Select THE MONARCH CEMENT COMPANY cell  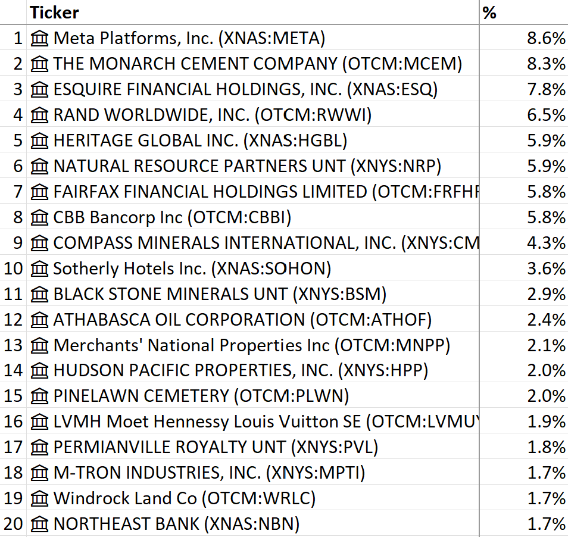coord(253,64)
